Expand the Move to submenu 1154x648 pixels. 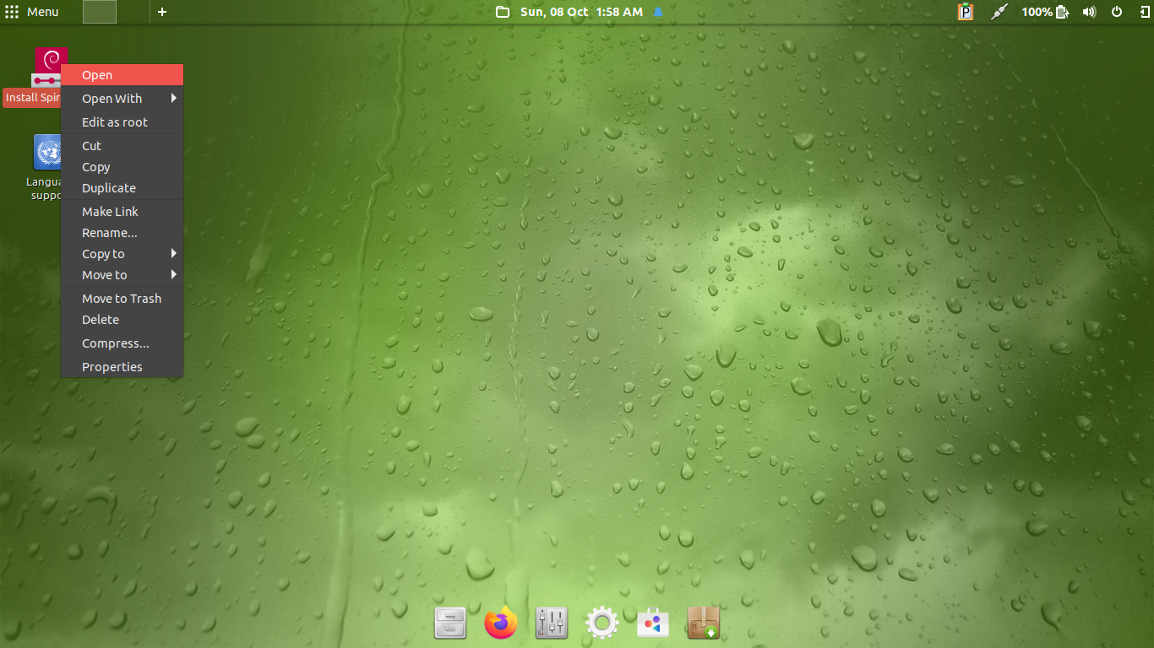coord(122,275)
